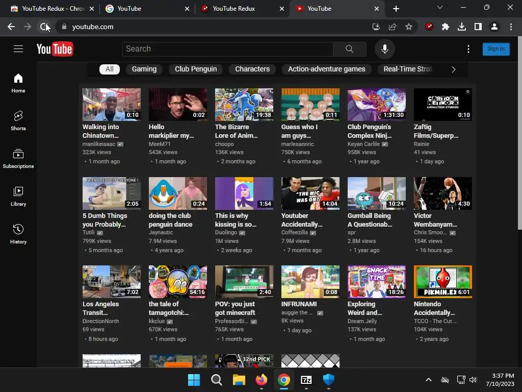This screenshot has width=522, height=392.
Task: Open the Extensions puzzle piece menu
Action: (446, 27)
